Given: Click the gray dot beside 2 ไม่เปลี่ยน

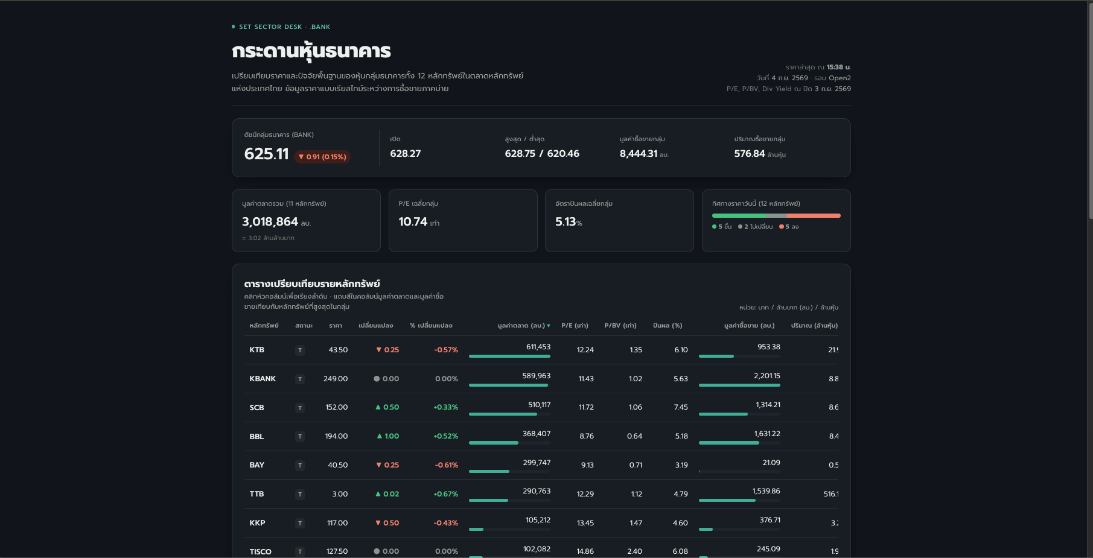Looking at the screenshot, I should click(x=740, y=227).
